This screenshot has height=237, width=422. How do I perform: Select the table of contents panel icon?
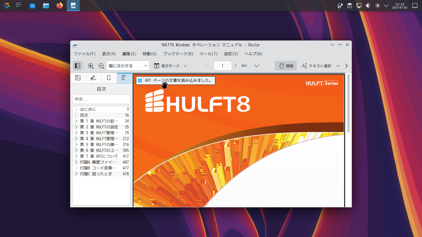tap(124, 78)
